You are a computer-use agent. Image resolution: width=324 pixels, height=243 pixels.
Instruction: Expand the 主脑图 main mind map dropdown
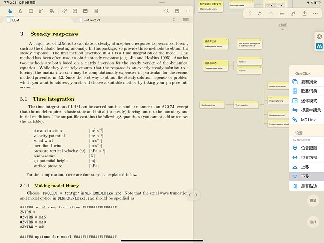pyautogui.click(x=282, y=27)
